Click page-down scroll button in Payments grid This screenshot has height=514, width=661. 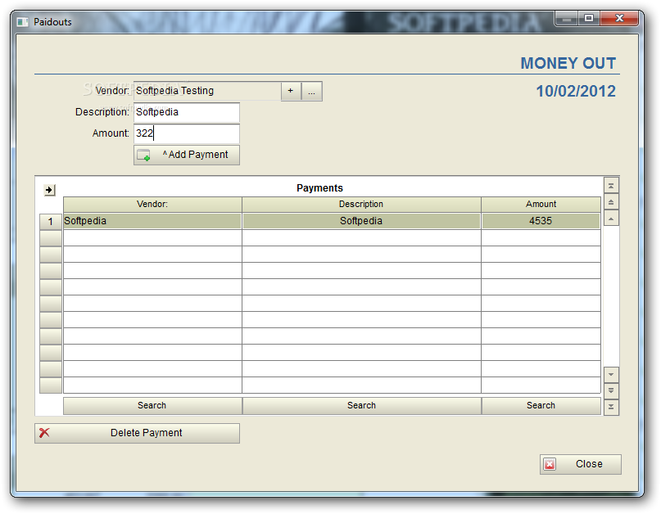coord(611,390)
